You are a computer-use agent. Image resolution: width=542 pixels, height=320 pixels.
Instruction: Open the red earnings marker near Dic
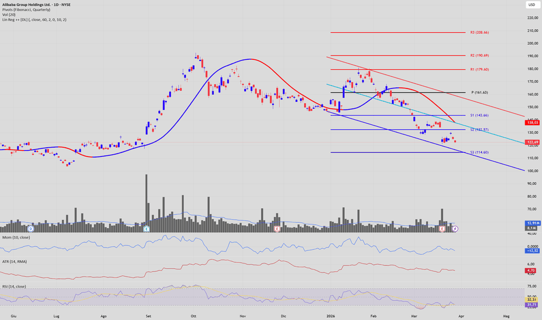[x=277, y=229]
